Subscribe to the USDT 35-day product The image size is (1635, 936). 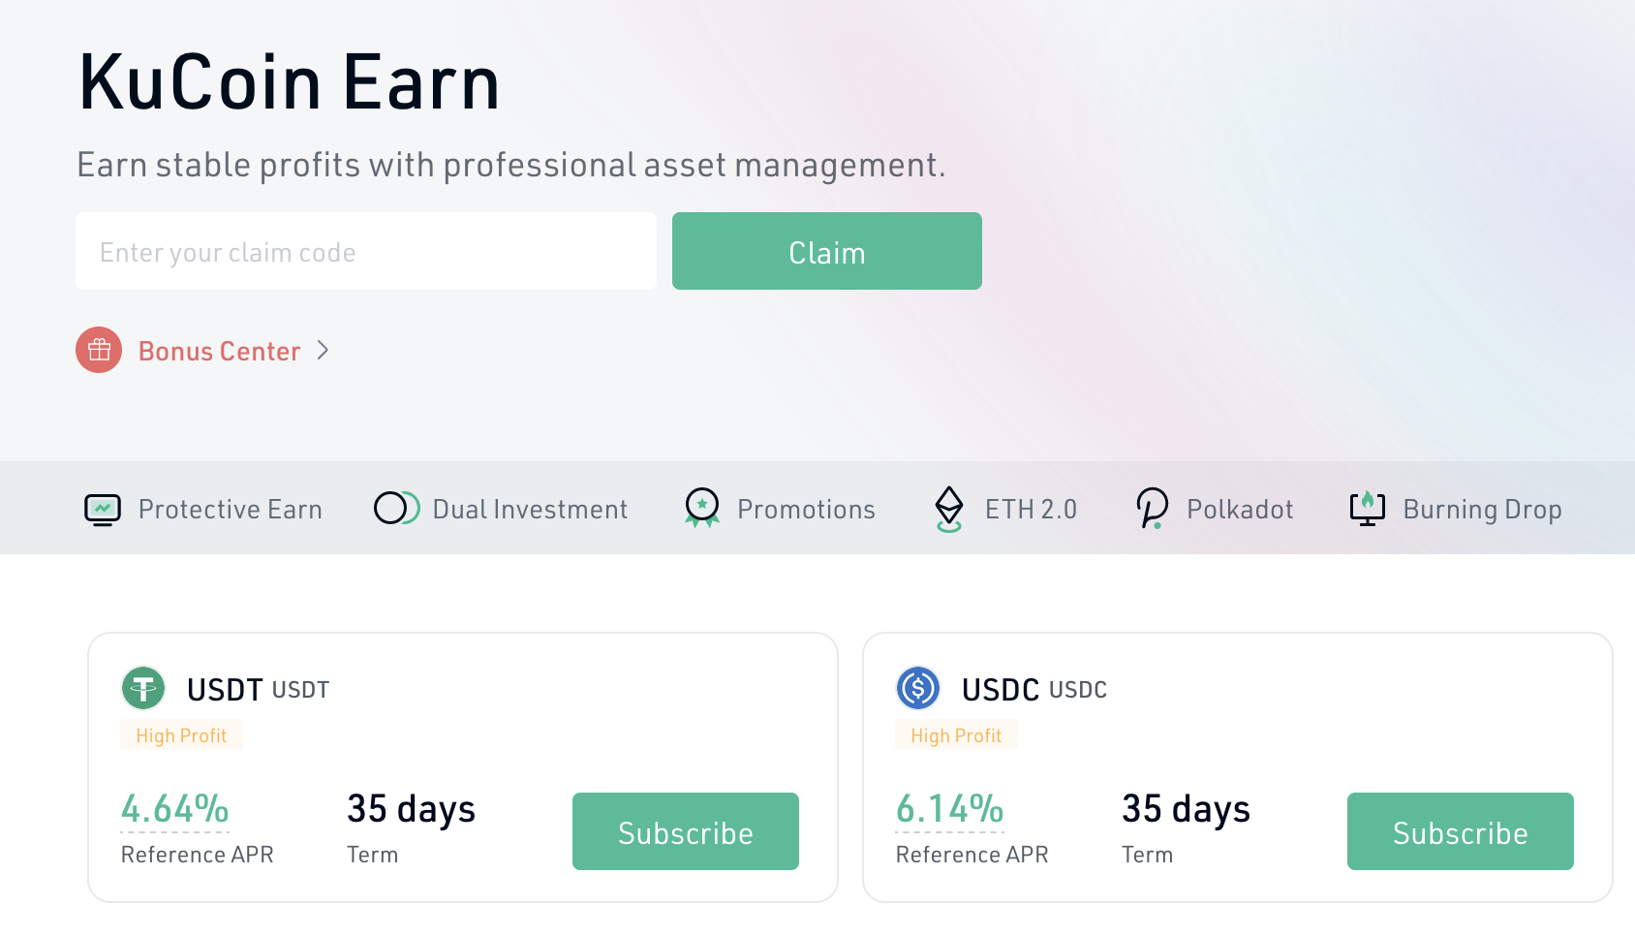686,831
